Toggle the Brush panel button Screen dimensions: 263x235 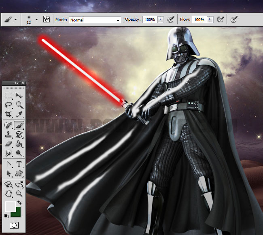[47, 19]
